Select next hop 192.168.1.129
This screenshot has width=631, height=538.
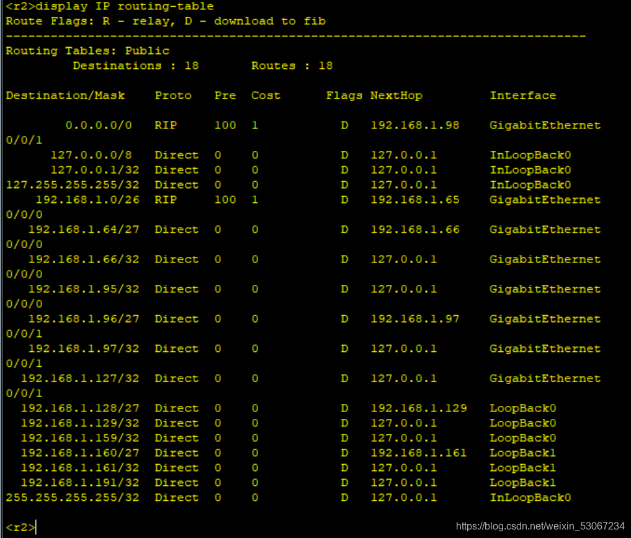click(419, 408)
